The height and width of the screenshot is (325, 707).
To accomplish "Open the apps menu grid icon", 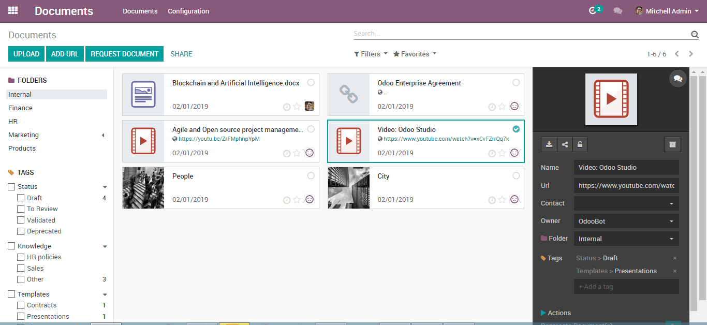I will [12, 10].
